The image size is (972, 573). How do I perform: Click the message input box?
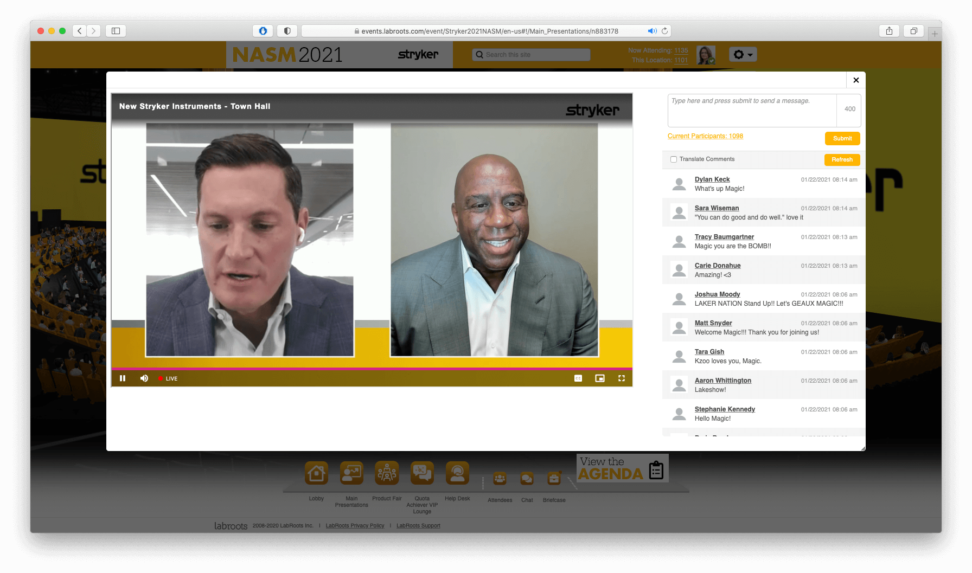tap(752, 111)
